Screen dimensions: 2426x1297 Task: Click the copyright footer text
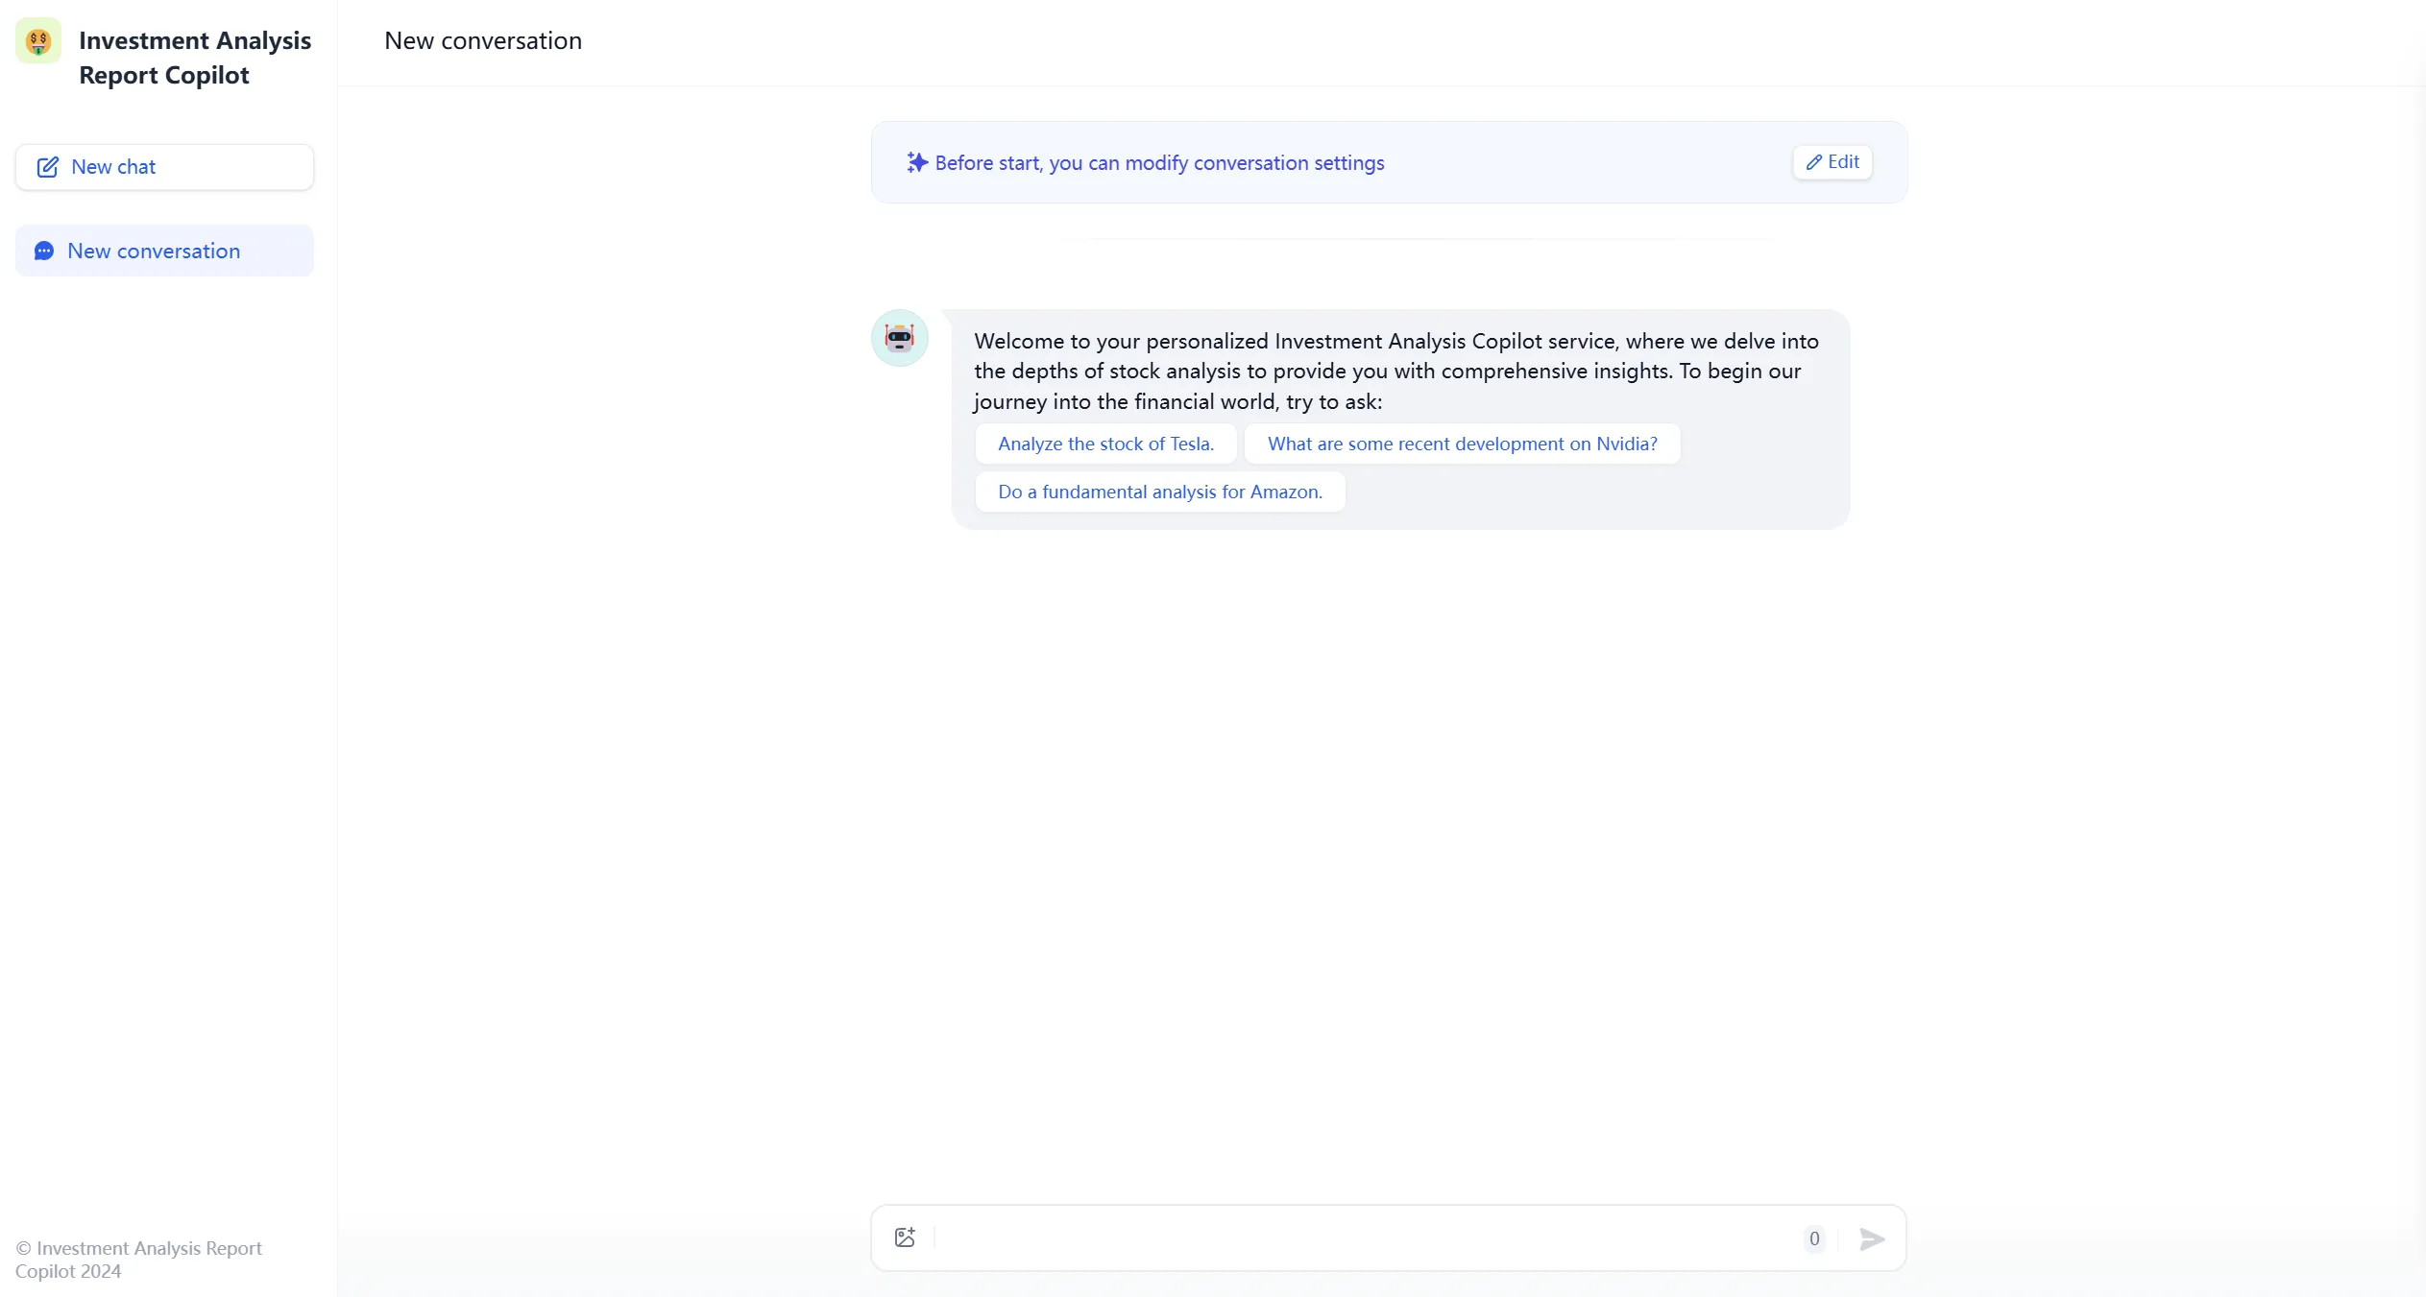click(138, 1260)
